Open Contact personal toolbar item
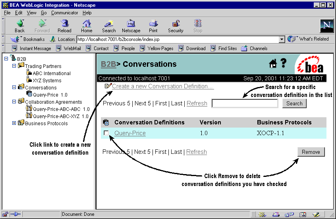Viewport: 336px width, 219px height. click(97, 48)
